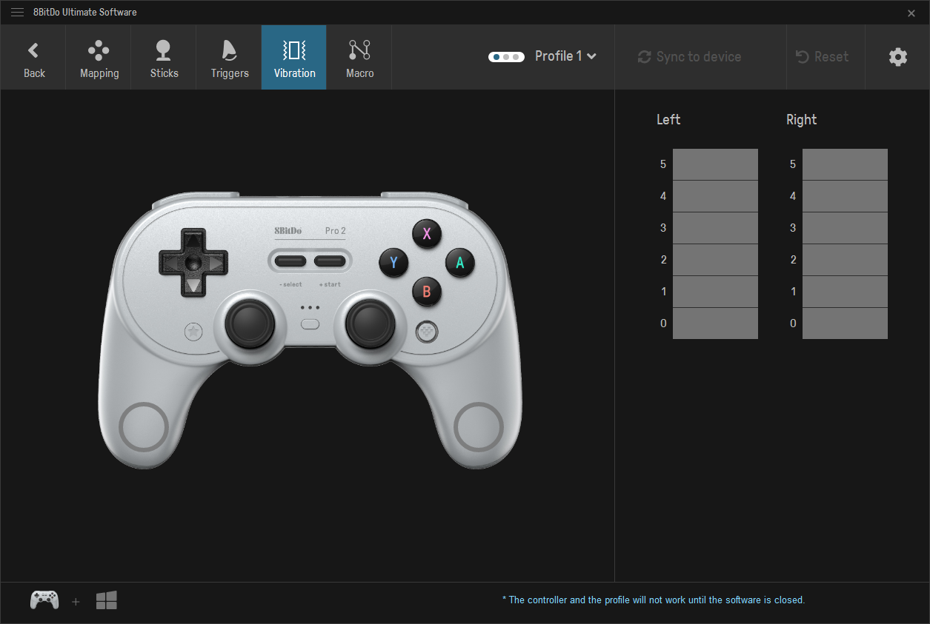930x624 pixels.
Task: Set Left vibration to level 3
Action: [x=715, y=228]
